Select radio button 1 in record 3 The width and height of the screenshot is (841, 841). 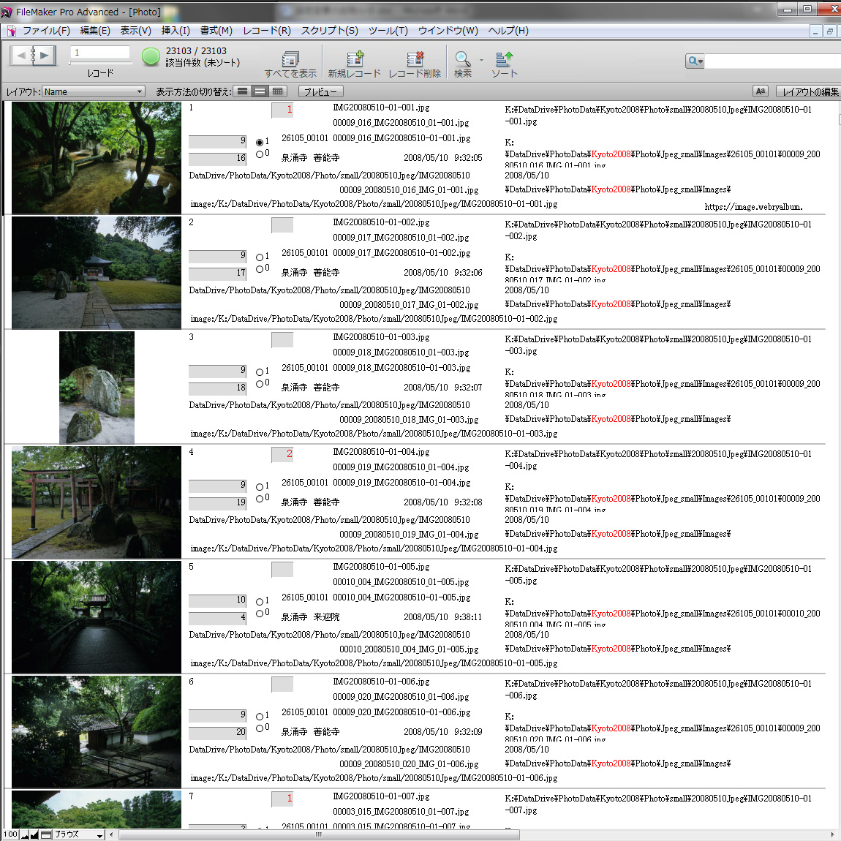260,372
